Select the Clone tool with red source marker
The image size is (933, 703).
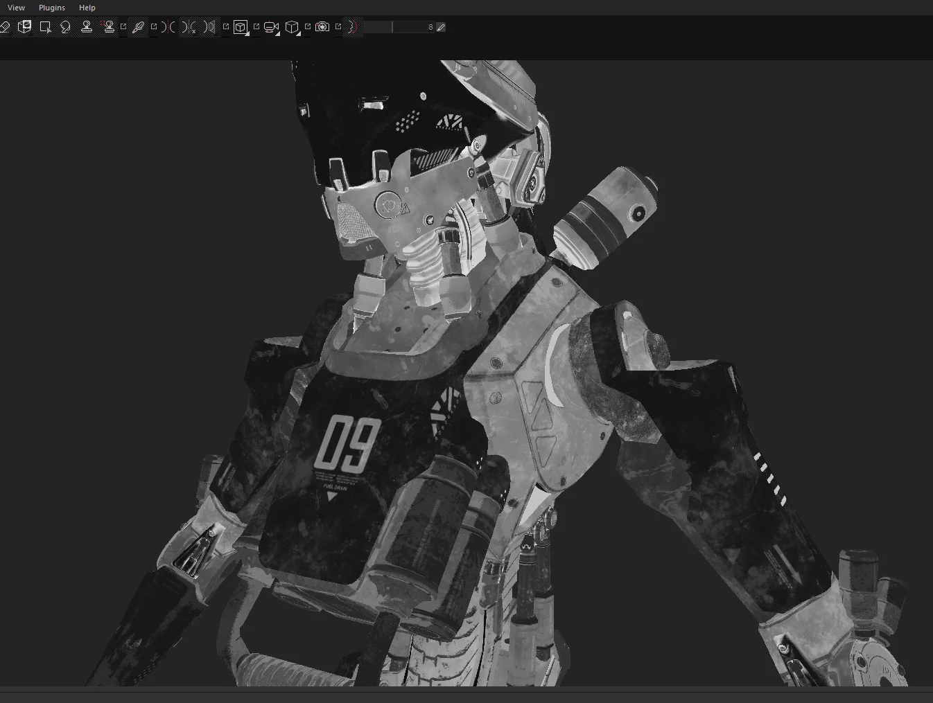pyautogui.click(x=108, y=27)
